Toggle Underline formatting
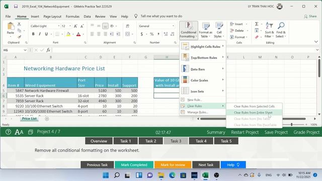The height and width of the screenshot is (181, 322). pyautogui.click(x=46, y=34)
